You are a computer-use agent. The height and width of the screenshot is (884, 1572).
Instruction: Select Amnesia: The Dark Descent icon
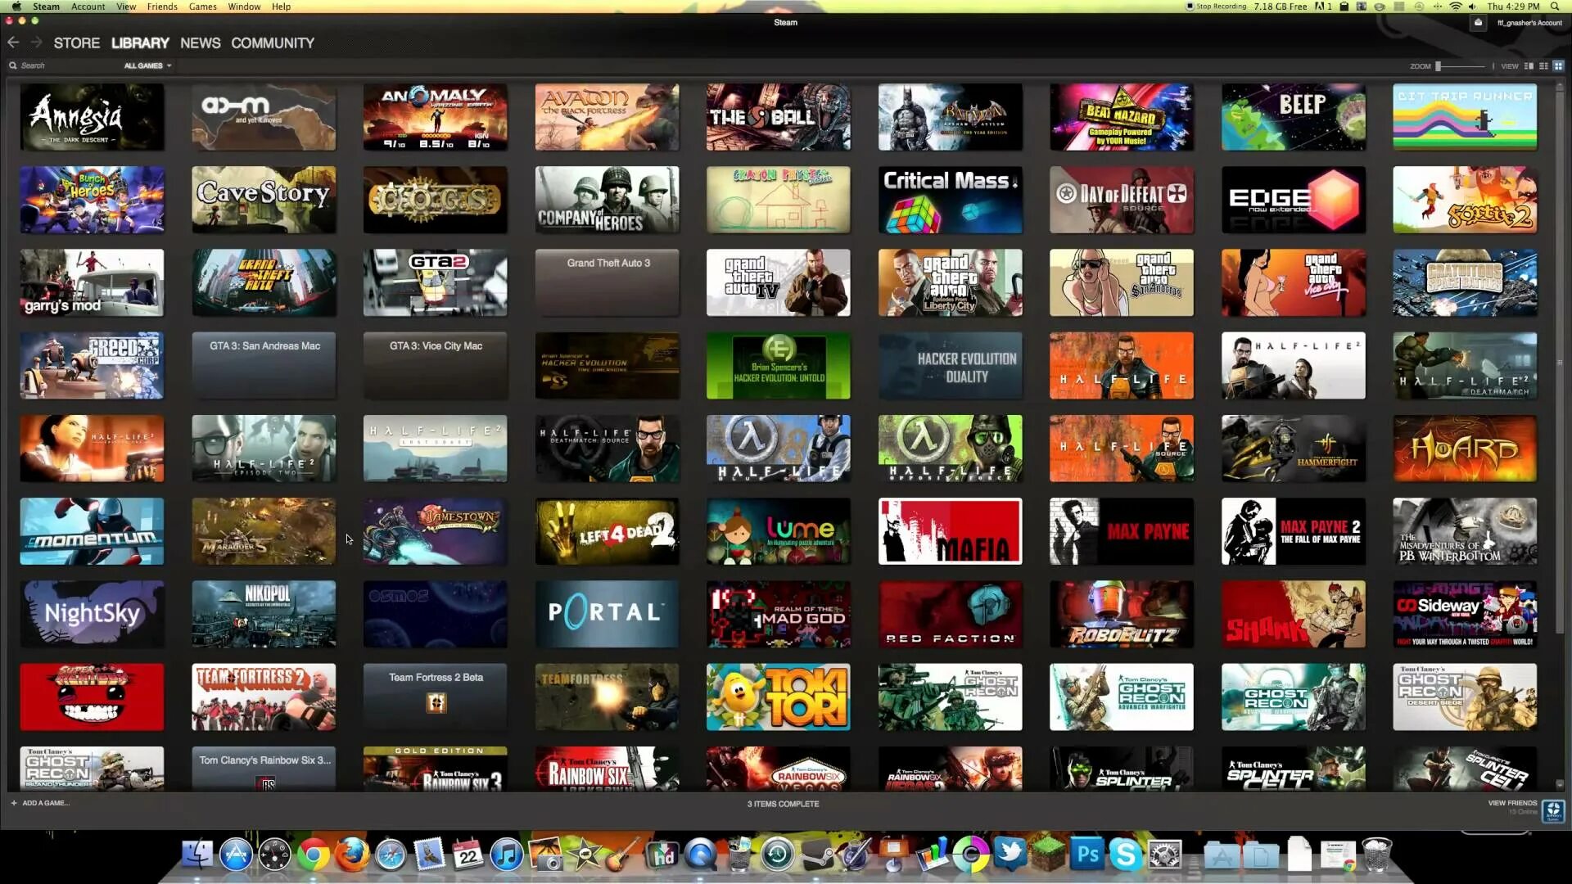[x=92, y=116]
